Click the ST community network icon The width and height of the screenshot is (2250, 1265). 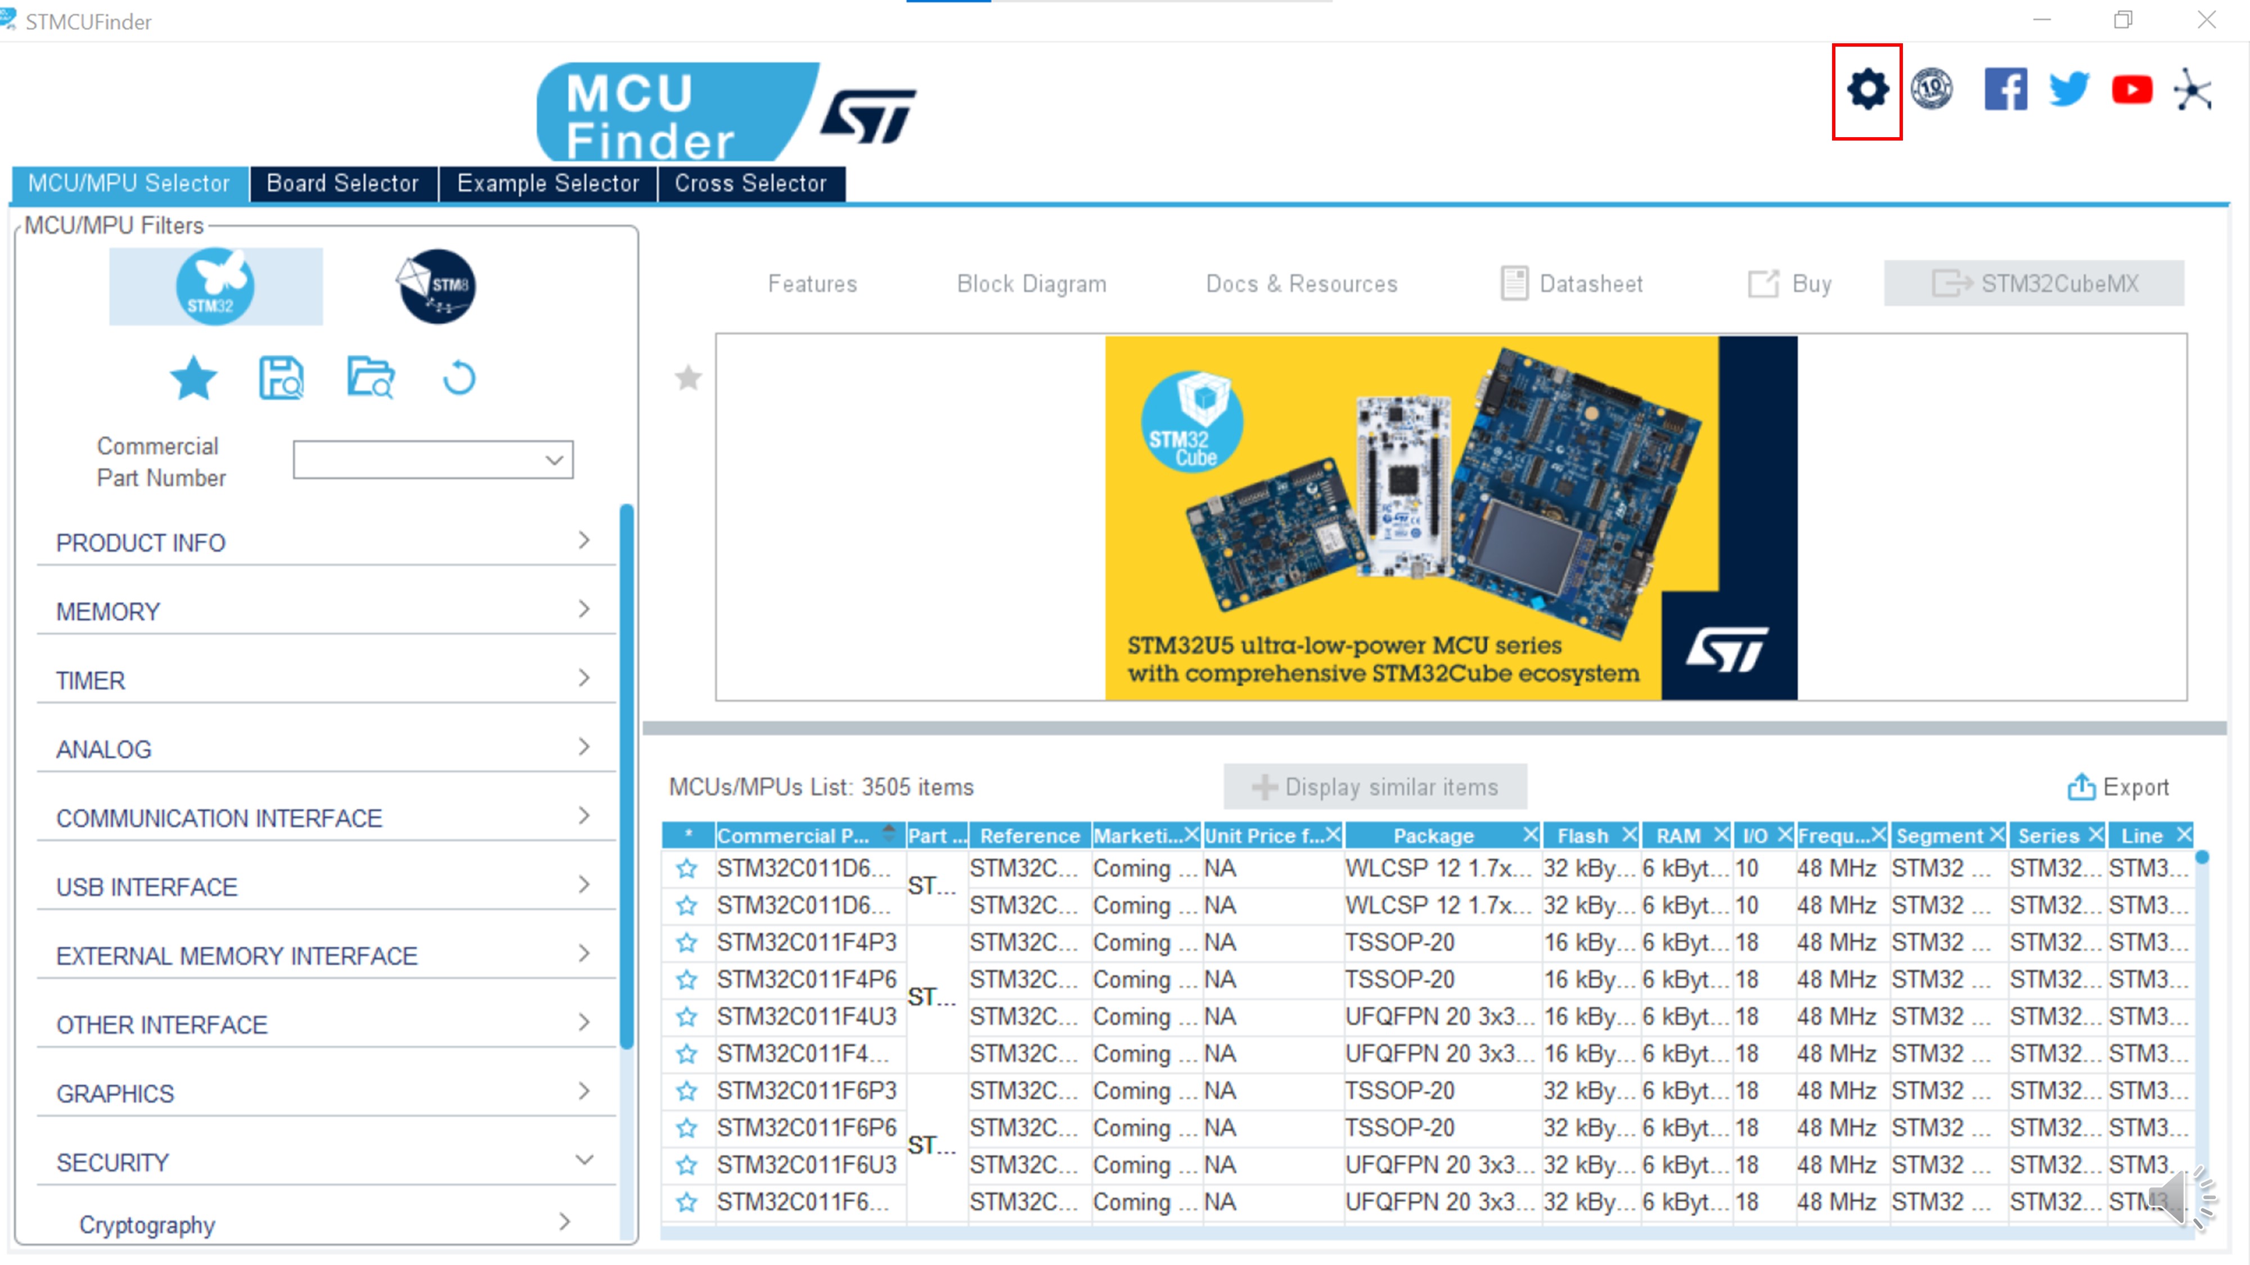2193,89
